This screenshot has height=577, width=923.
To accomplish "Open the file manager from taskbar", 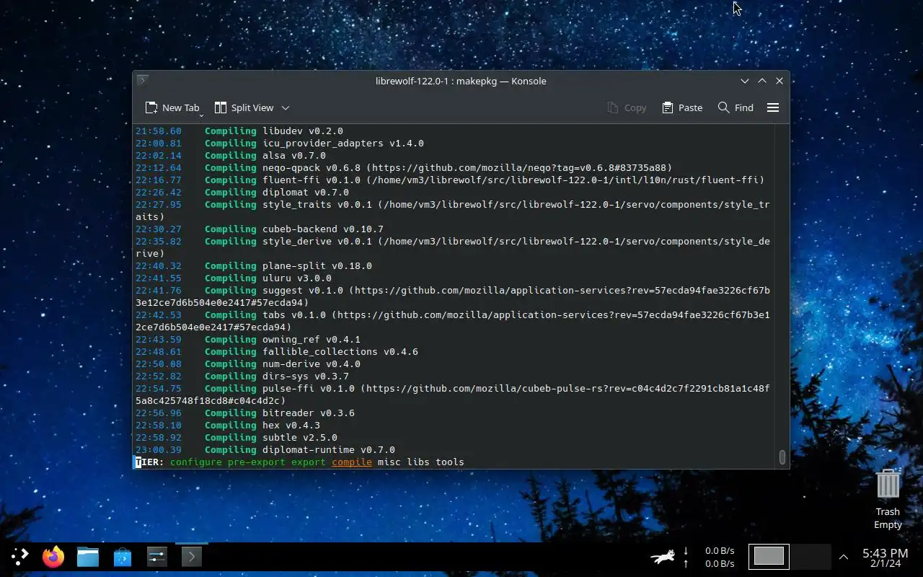I will 88,556.
